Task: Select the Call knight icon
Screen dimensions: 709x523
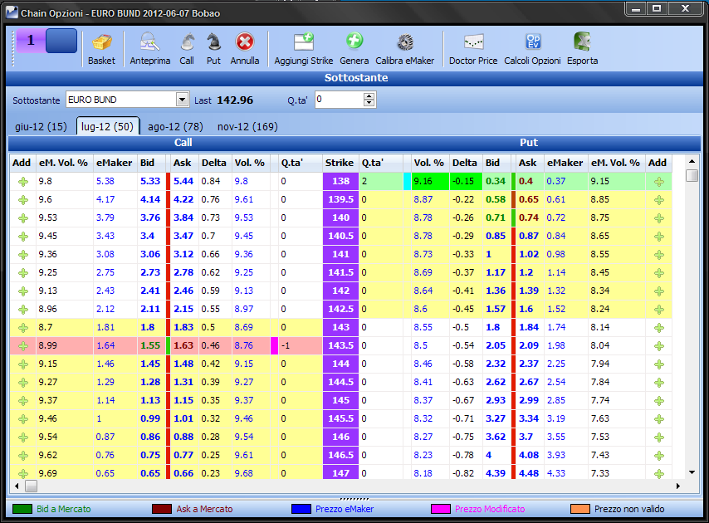Action: point(187,42)
